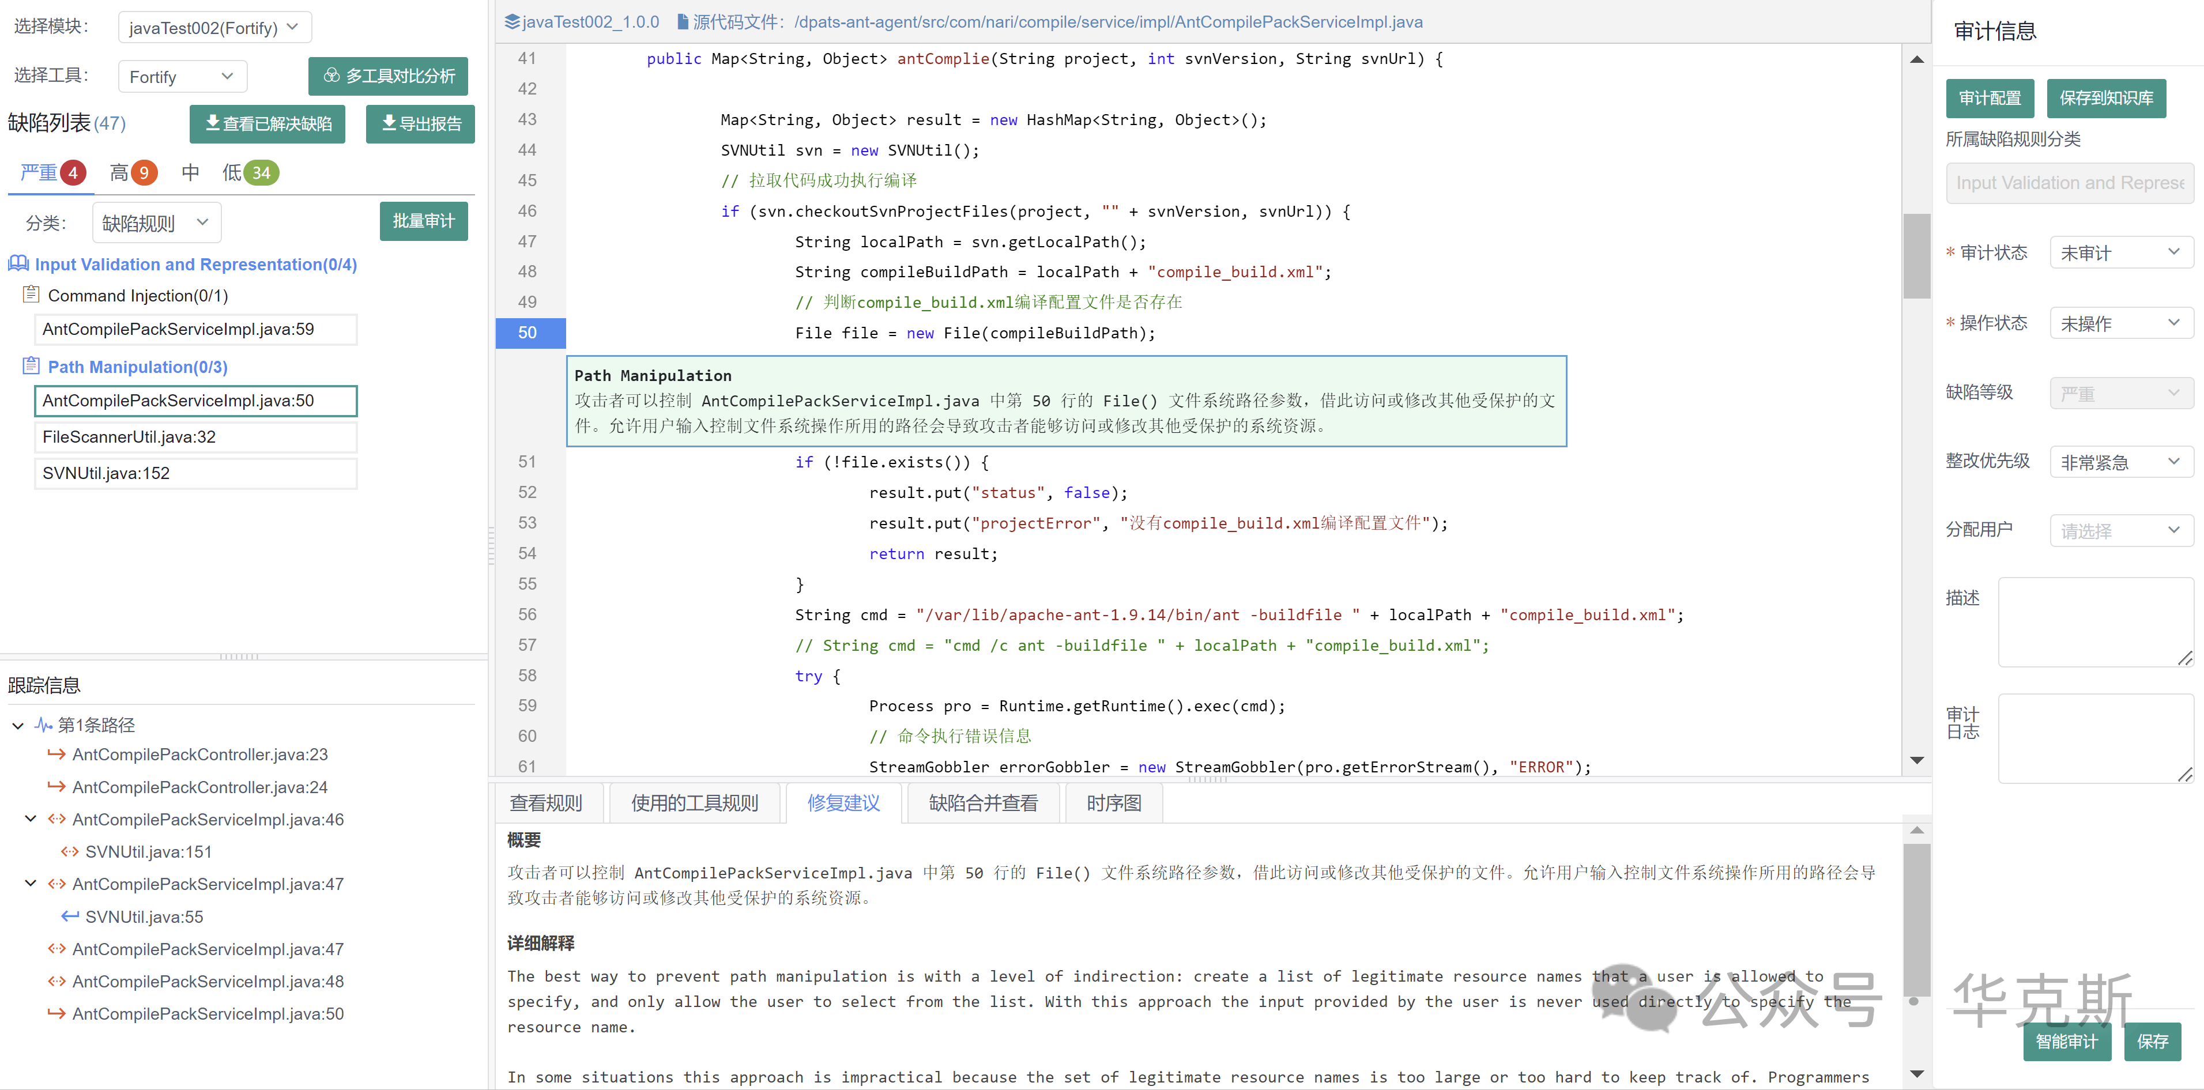Click the book icon beside Input Validation category
The height and width of the screenshot is (1090, 2204).
pyautogui.click(x=18, y=263)
